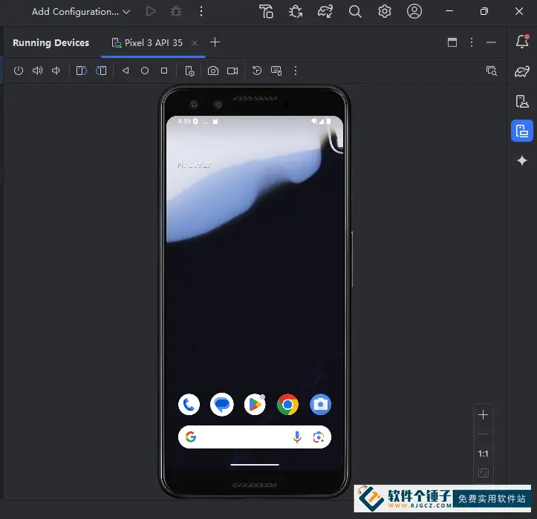Select the Pixel 3 API 35 tab

tap(147, 43)
